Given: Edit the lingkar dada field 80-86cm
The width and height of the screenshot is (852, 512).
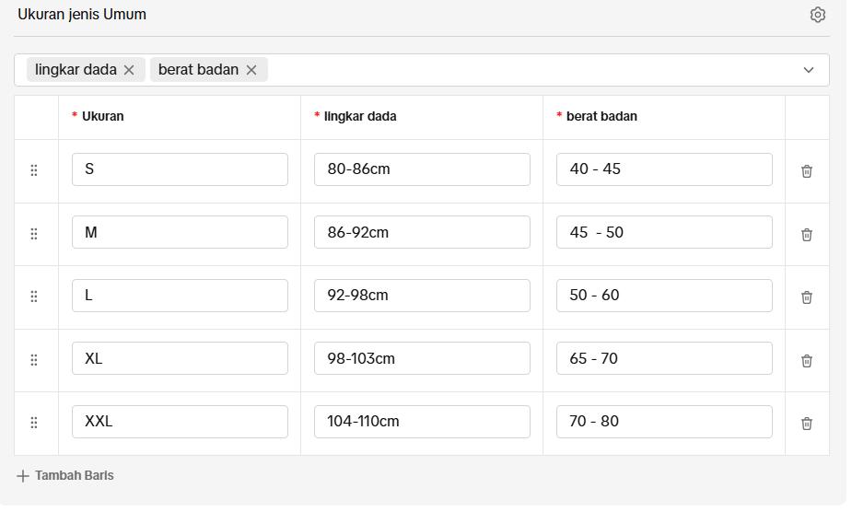Looking at the screenshot, I should [x=422, y=169].
